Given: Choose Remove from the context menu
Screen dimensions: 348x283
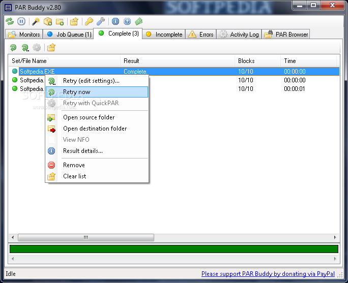Looking at the screenshot, I should pos(97,165).
